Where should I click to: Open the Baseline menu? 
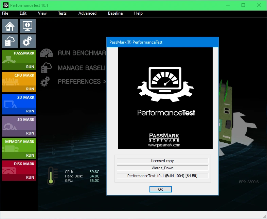tap(115, 13)
